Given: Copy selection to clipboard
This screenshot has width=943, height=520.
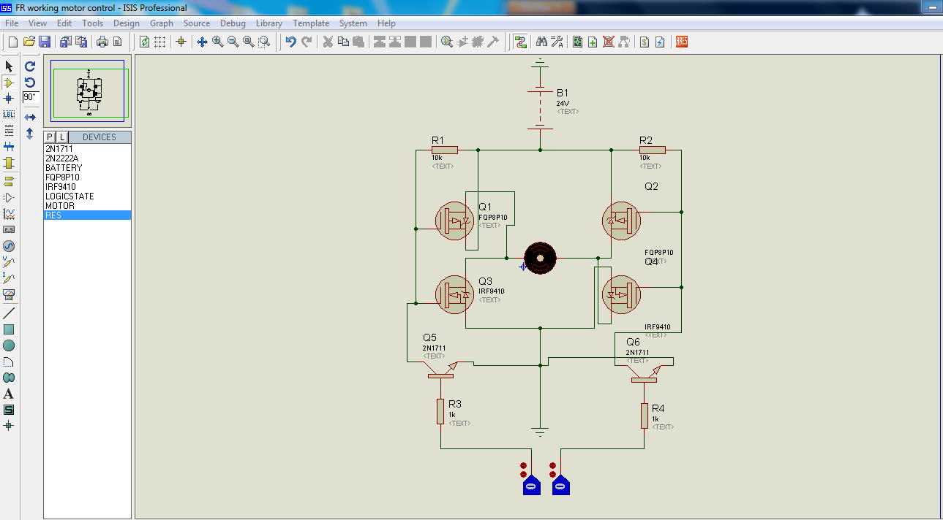Looking at the screenshot, I should 343,42.
